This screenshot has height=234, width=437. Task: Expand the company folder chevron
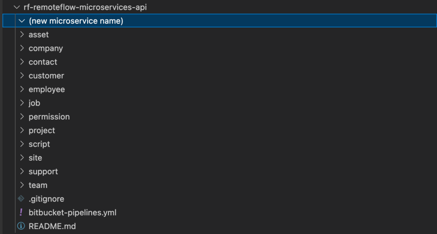(22, 48)
